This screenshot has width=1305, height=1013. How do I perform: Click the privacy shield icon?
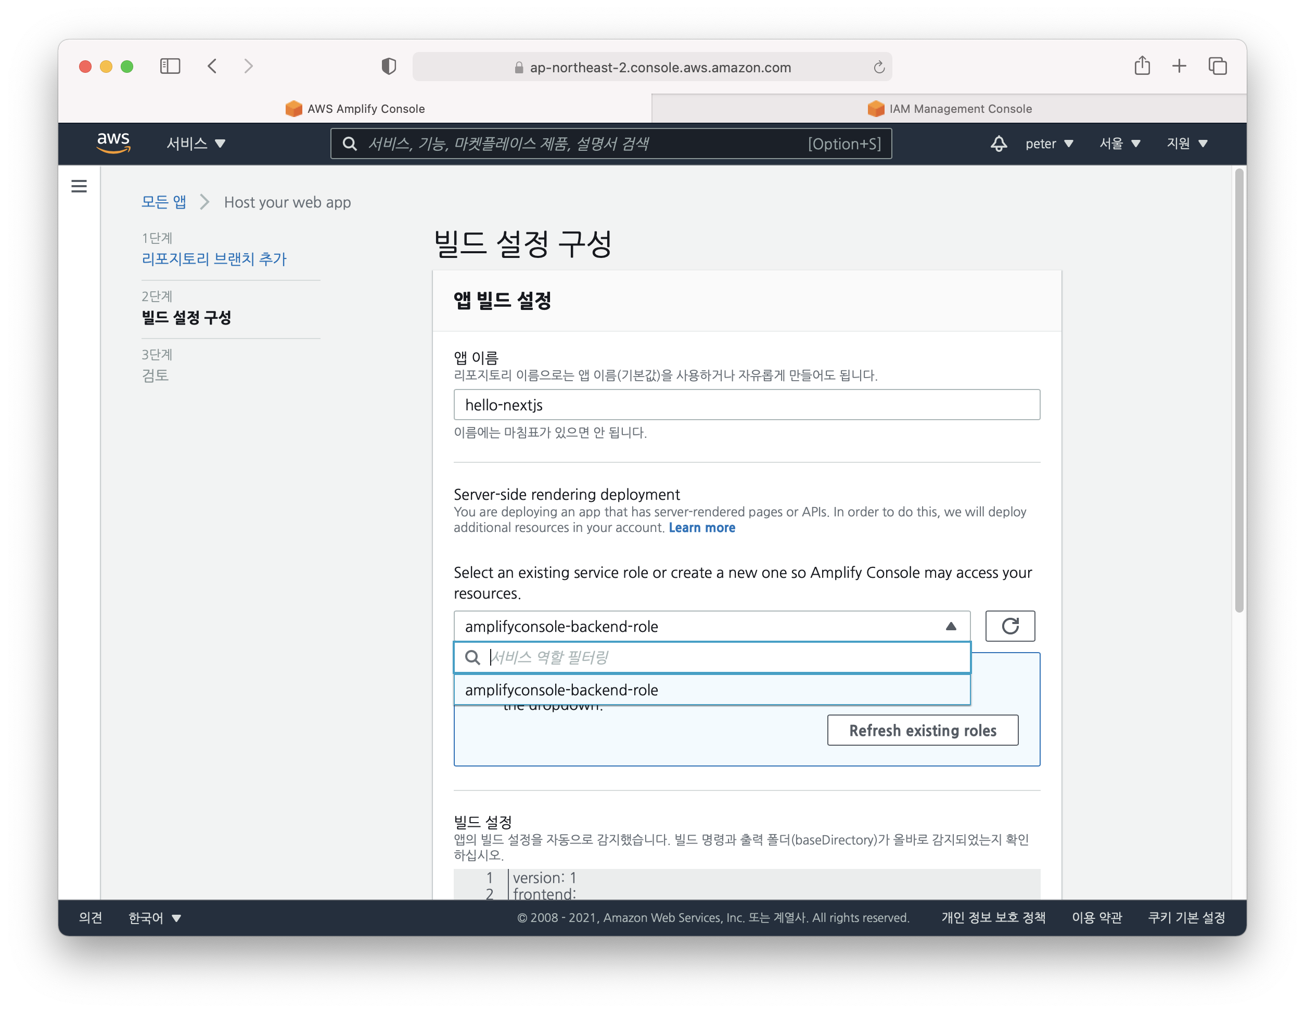[389, 66]
